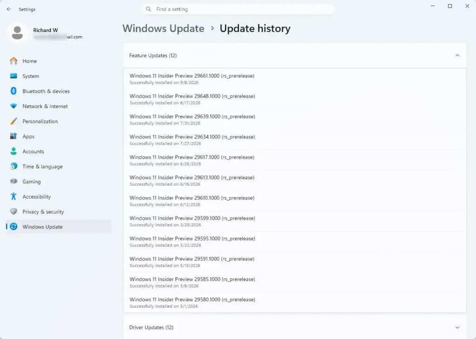Select Insider Preview 29613.1000 entry

coord(294,181)
